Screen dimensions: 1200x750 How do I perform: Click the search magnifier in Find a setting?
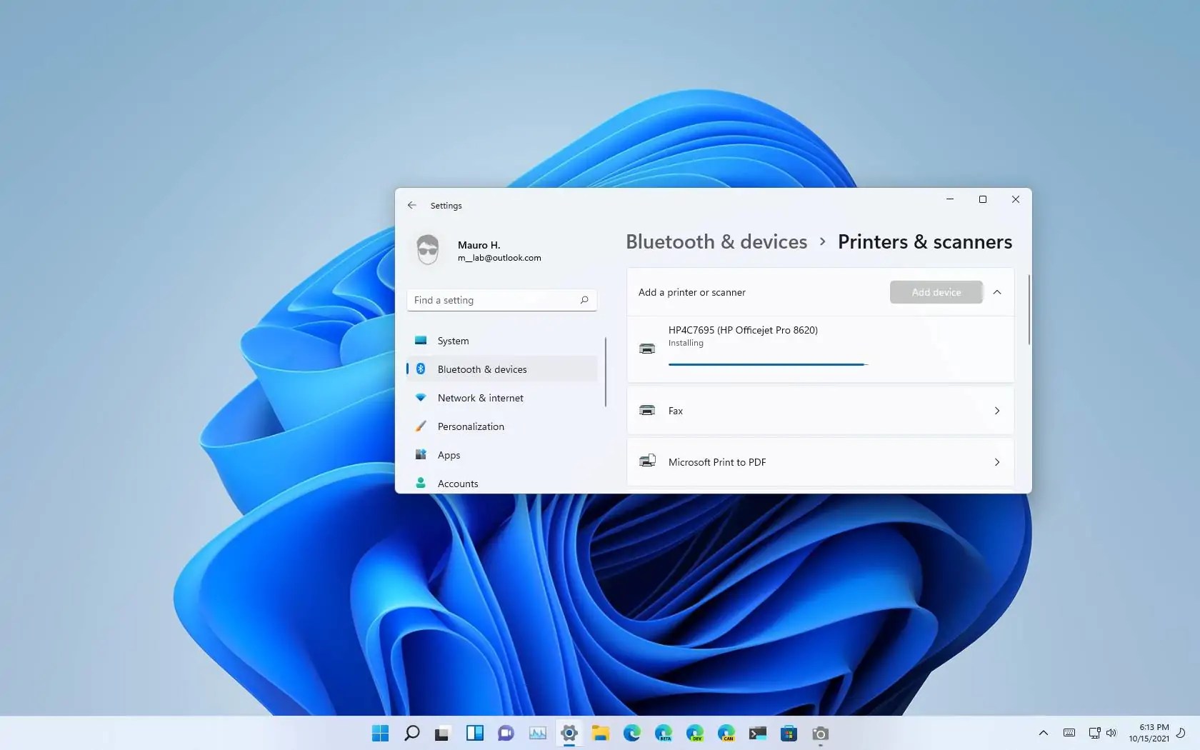[584, 300]
